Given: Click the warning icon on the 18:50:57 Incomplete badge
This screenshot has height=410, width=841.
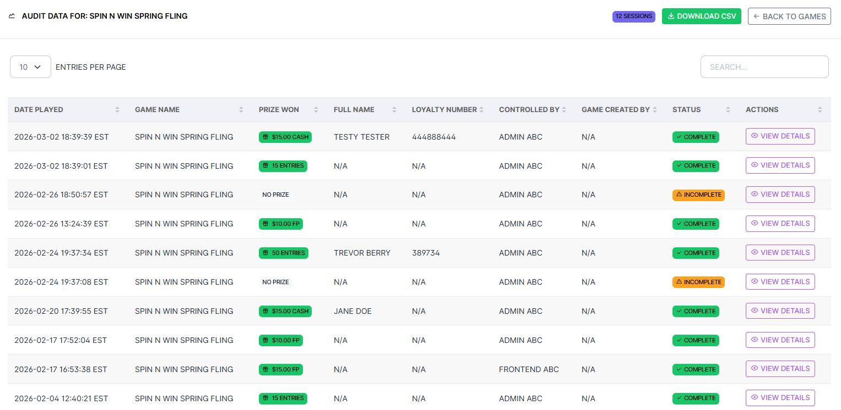Looking at the screenshot, I should pyautogui.click(x=679, y=195).
